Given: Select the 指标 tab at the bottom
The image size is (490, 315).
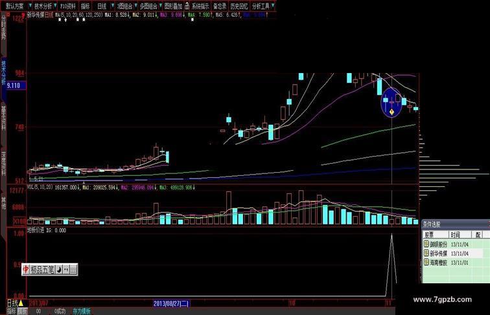Looking at the screenshot, I should pyautogui.click(x=12, y=311).
